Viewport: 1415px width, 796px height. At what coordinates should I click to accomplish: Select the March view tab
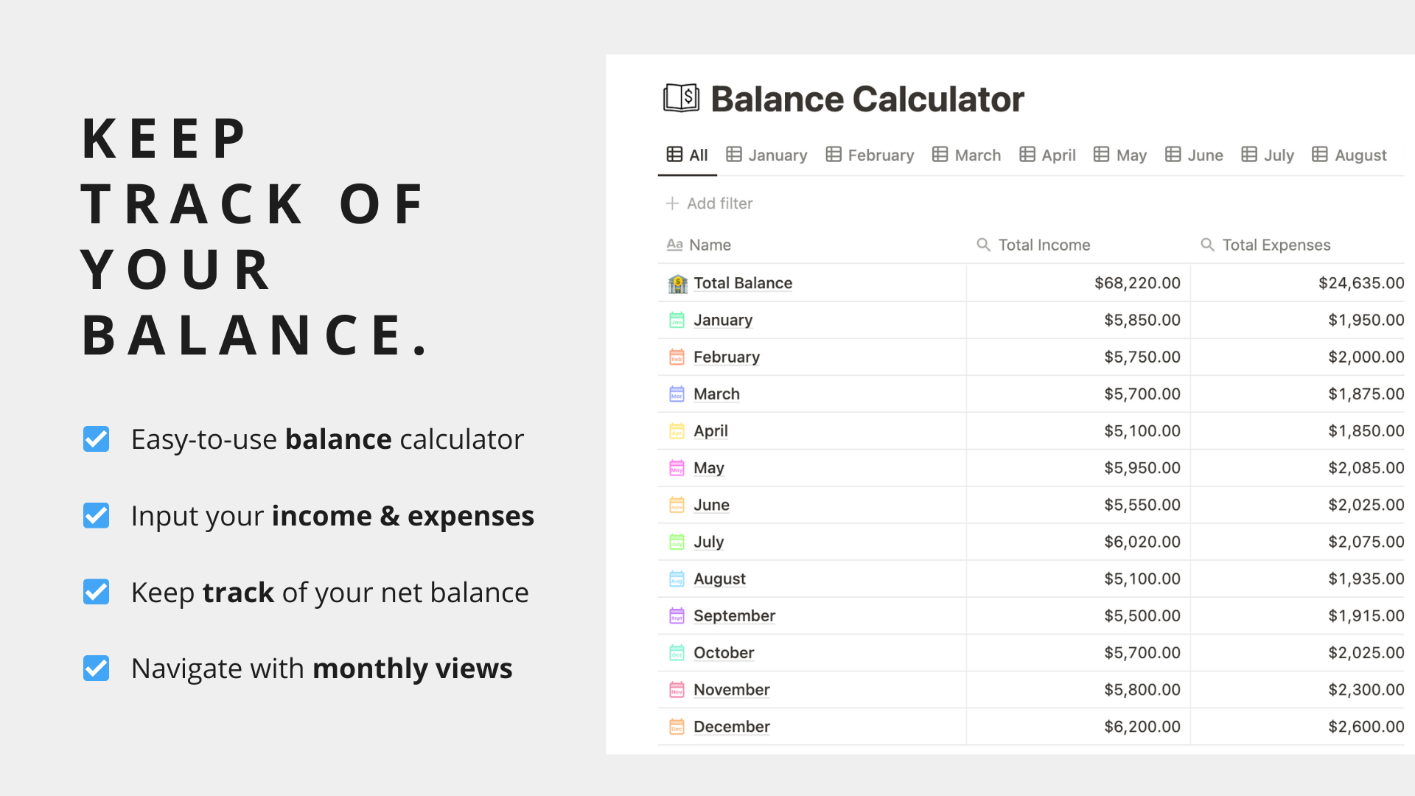pyautogui.click(x=966, y=155)
